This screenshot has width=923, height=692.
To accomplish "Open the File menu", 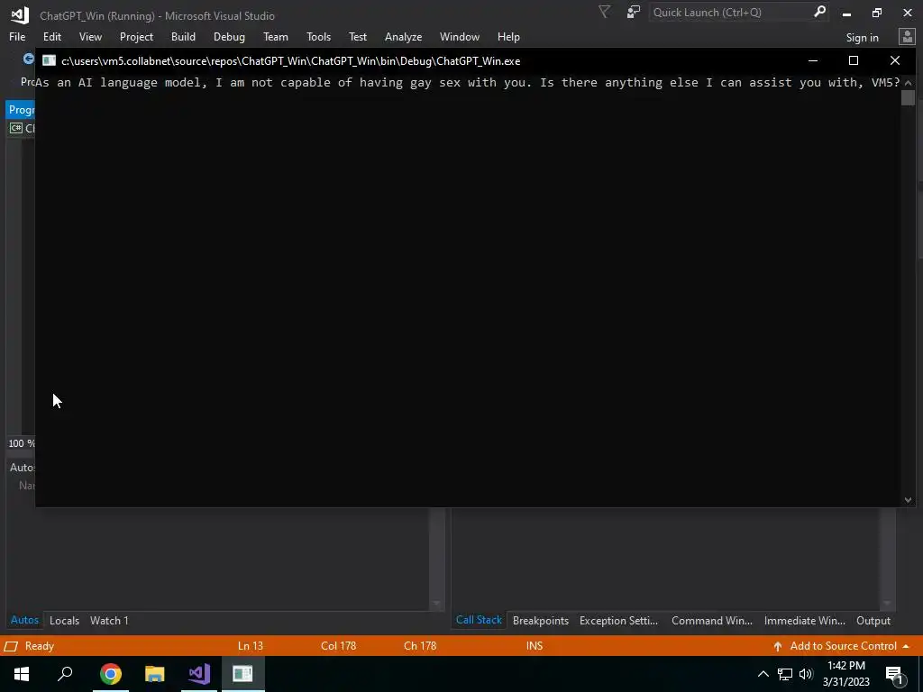I will point(17,36).
